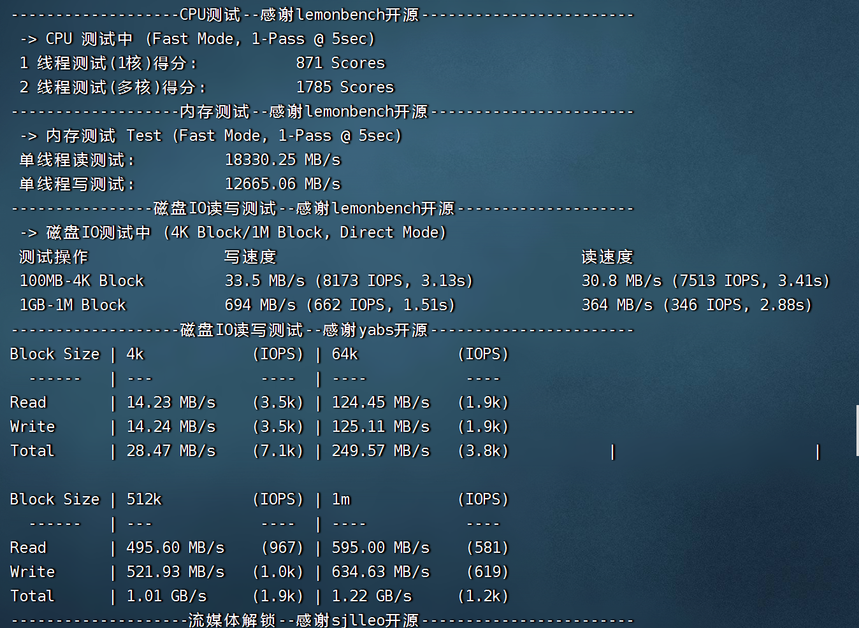The image size is (859, 628).
Task: Click the 1GB-1M Block row label
Action: coord(73,304)
